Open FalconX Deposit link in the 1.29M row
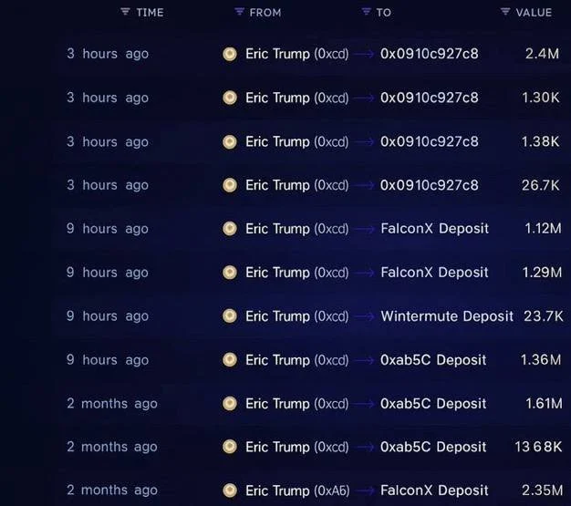 pos(434,273)
